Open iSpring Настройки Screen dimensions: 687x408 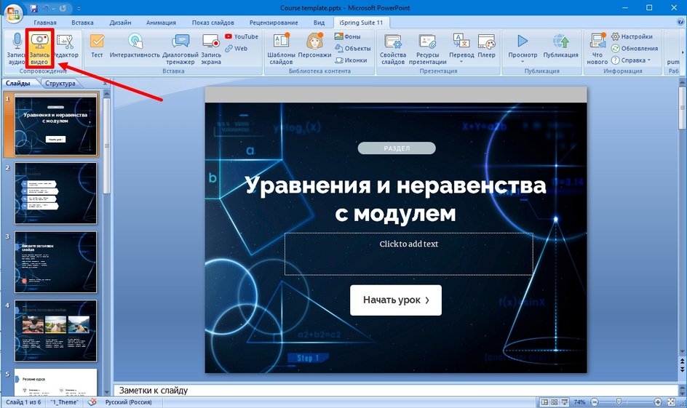tap(632, 36)
